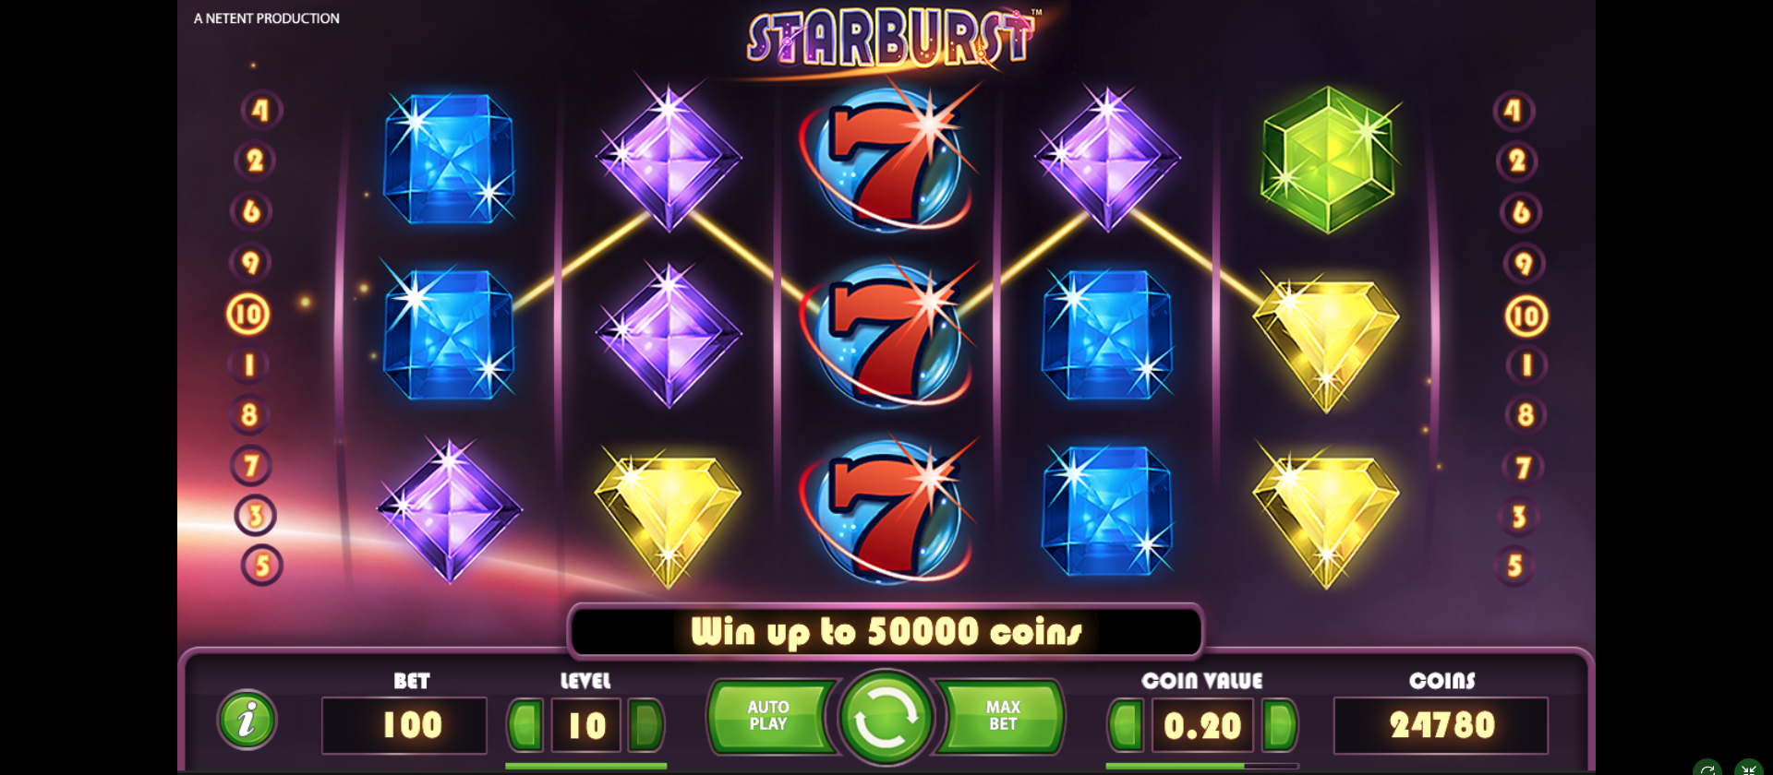Adjust the level slider bar
Viewport: 1773px width, 775px height.
[x=585, y=766]
